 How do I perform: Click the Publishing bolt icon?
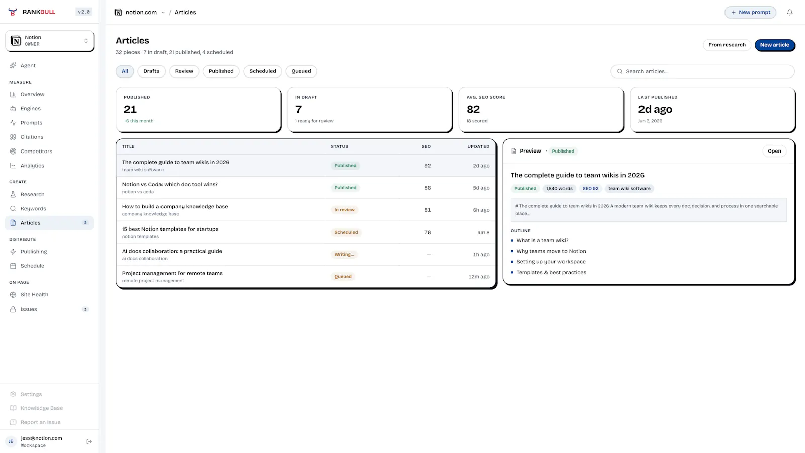13,252
